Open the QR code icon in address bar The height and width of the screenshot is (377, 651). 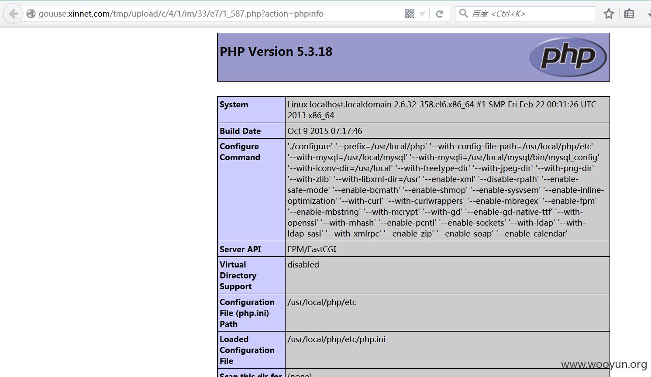coord(409,14)
